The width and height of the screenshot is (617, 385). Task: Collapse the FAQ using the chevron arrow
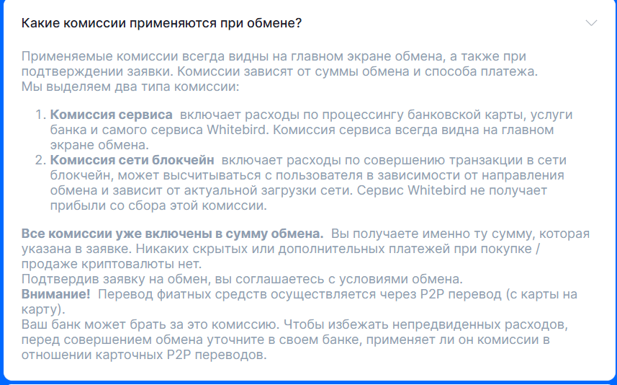[x=591, y=23]
